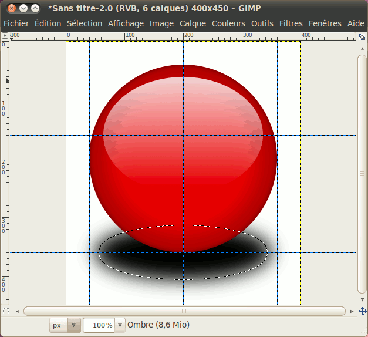This screenshot has height=337, width=368.
Task: Open the Couleurs menu
Action: (x=229, y=23)
